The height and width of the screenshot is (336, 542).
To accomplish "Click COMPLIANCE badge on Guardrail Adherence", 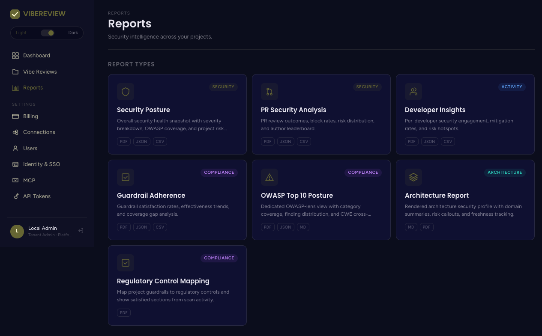I will [219, 172].
